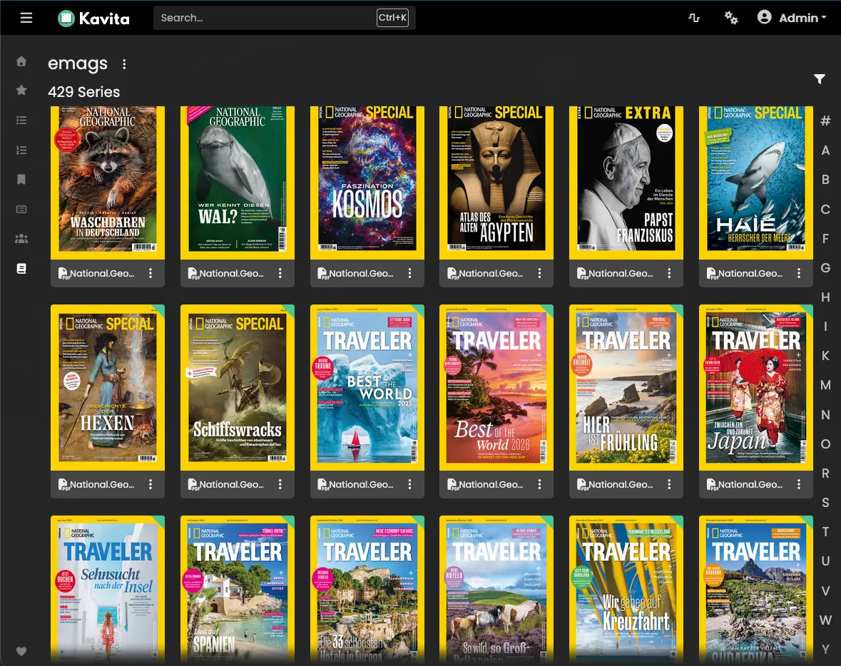Open the Papst Franziskus cover

pos(626,183)
